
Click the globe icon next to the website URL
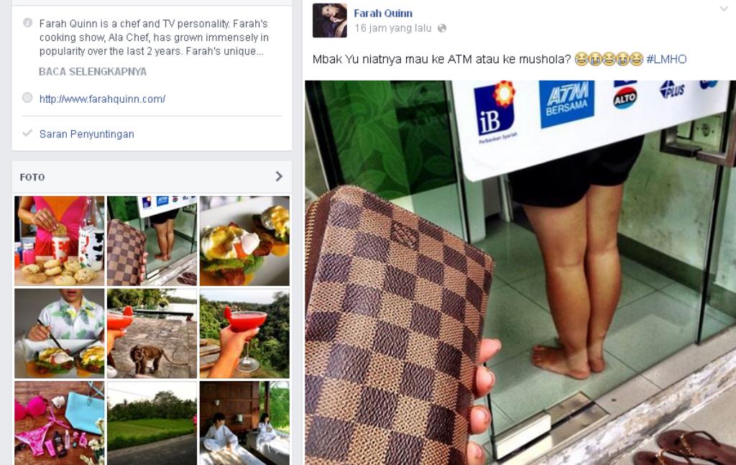click(x=27, y=98)
